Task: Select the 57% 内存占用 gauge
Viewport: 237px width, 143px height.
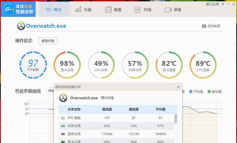Action: (x=135, y=65)
